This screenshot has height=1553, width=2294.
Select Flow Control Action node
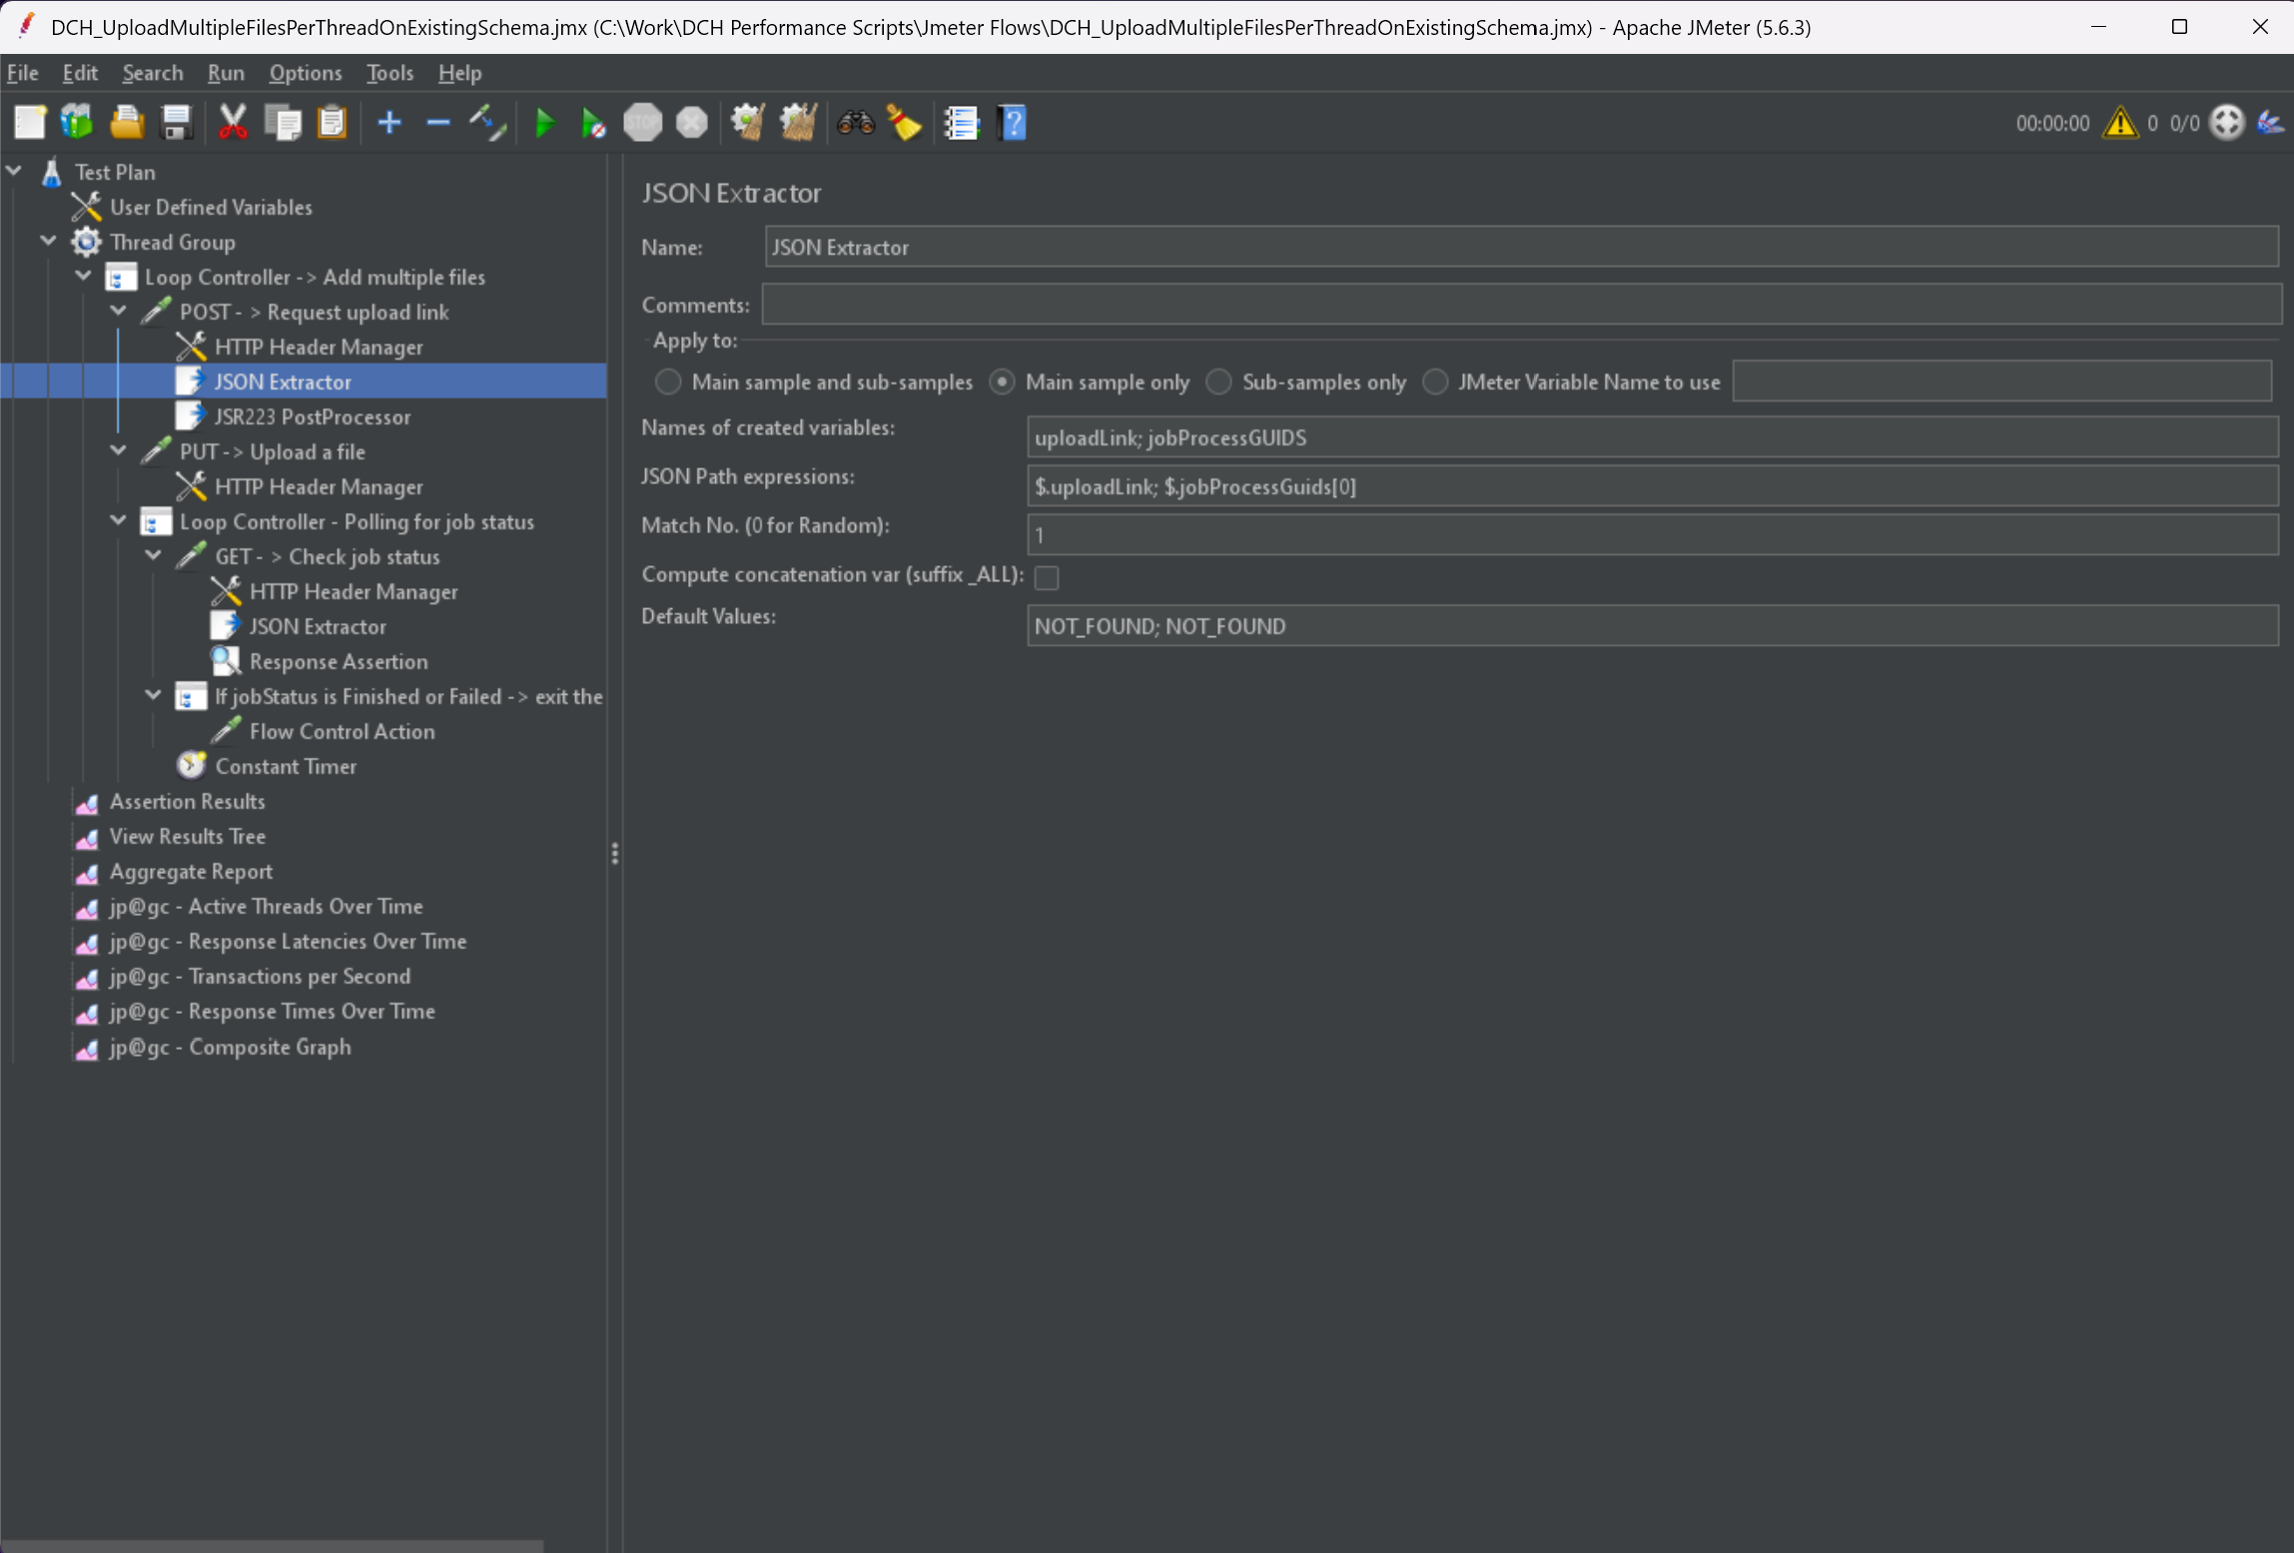pos(341,731)
